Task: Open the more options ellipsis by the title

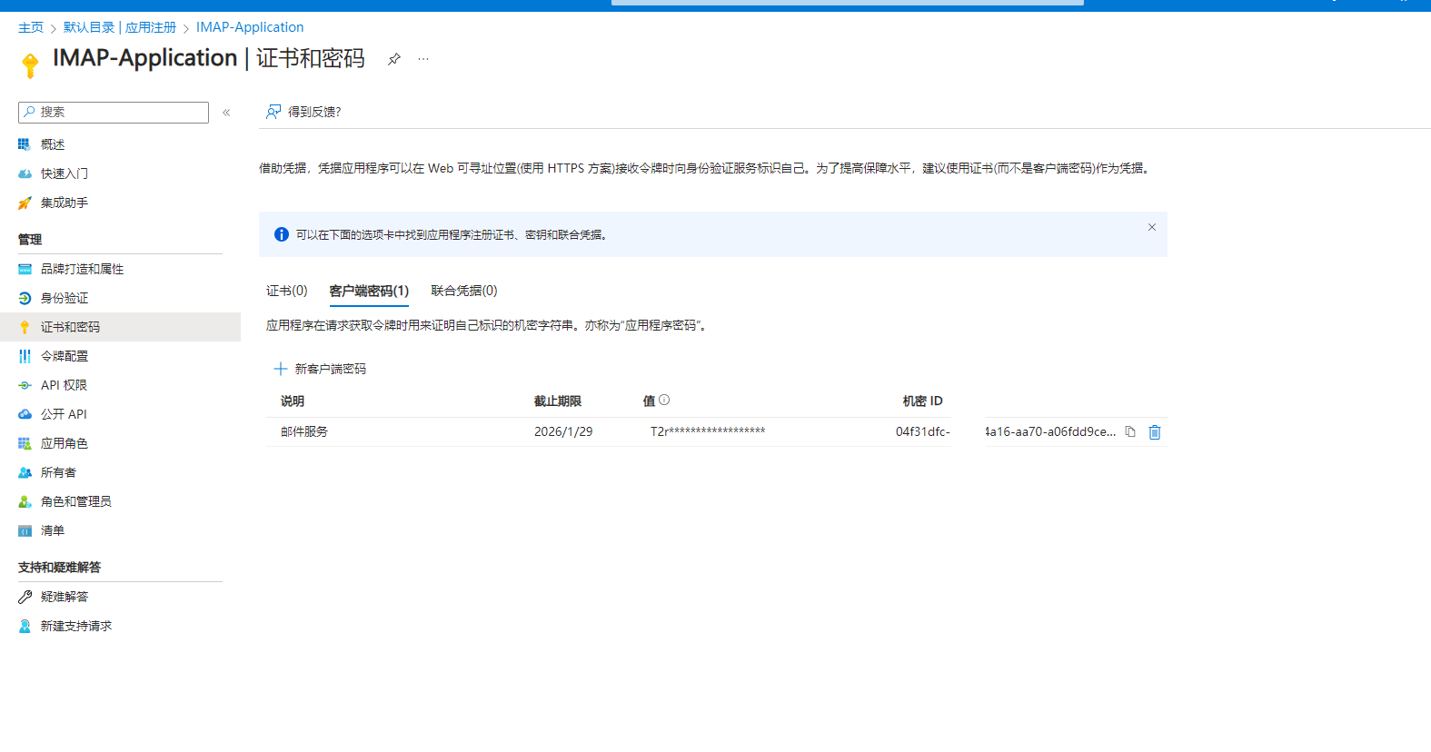Action: pyautogui.click(x=423, y=59)
